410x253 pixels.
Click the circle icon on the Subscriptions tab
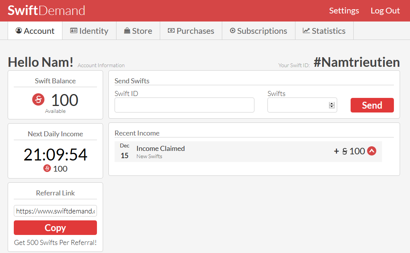(233, 31)
